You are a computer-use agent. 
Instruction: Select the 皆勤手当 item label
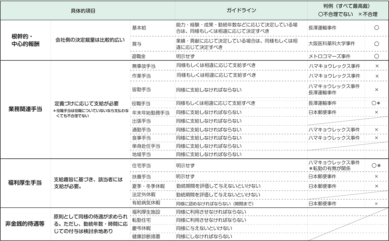[141, 89]
